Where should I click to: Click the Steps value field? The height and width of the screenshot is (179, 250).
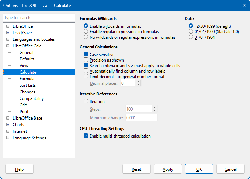click(x=138, y=109)
